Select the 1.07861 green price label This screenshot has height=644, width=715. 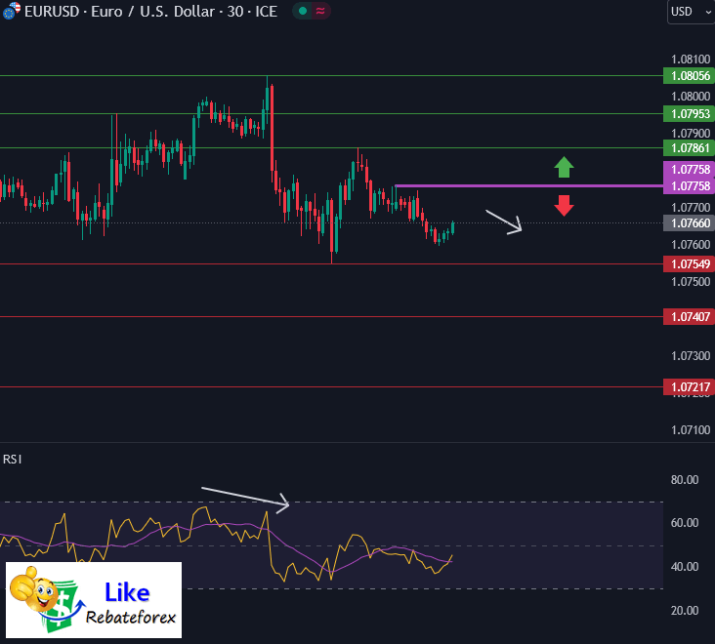(689, 148)
